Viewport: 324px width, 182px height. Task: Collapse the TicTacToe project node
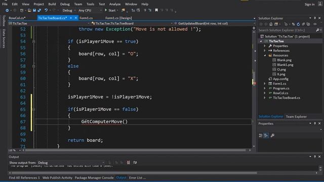261,41
